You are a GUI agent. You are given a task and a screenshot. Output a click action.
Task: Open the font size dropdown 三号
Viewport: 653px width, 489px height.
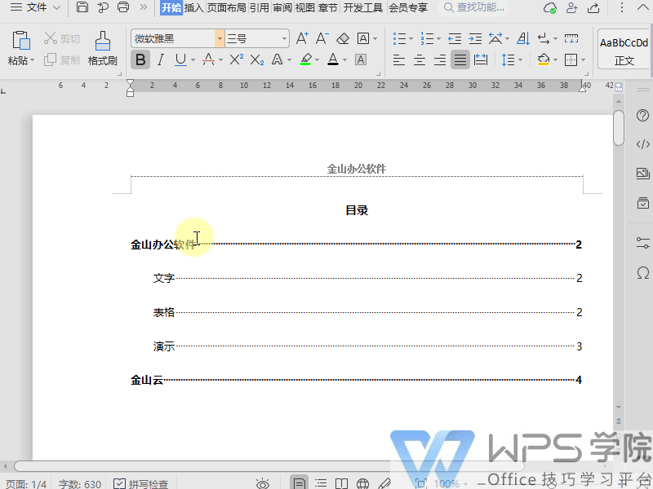point(284,38)
